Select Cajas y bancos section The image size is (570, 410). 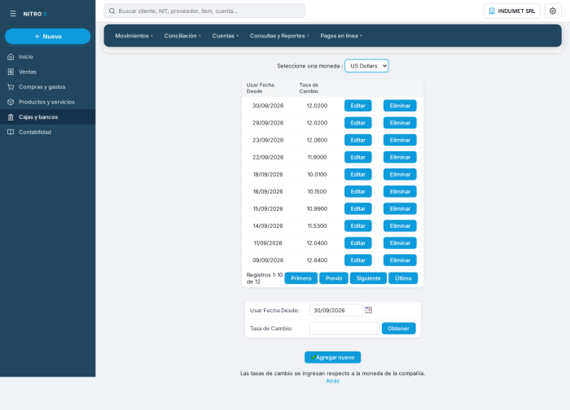tap(47, 117)
